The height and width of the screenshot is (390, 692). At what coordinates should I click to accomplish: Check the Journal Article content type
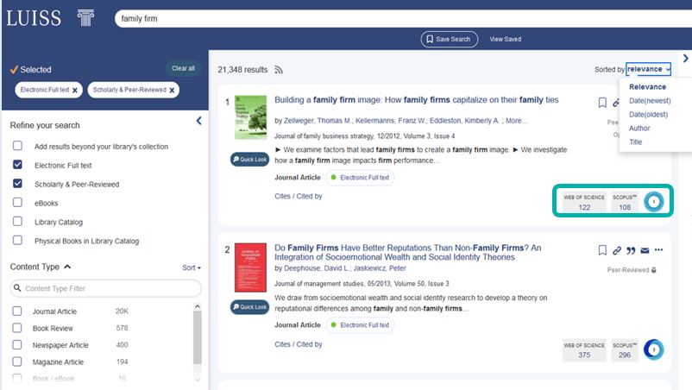[17, 310]
